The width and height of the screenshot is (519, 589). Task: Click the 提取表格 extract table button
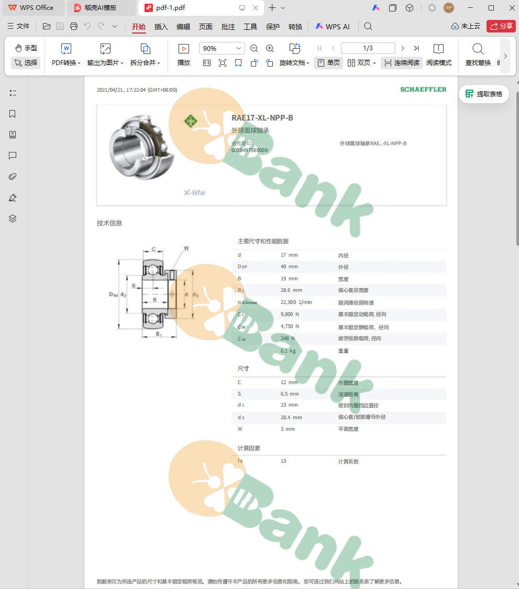(x=484, y=94)
